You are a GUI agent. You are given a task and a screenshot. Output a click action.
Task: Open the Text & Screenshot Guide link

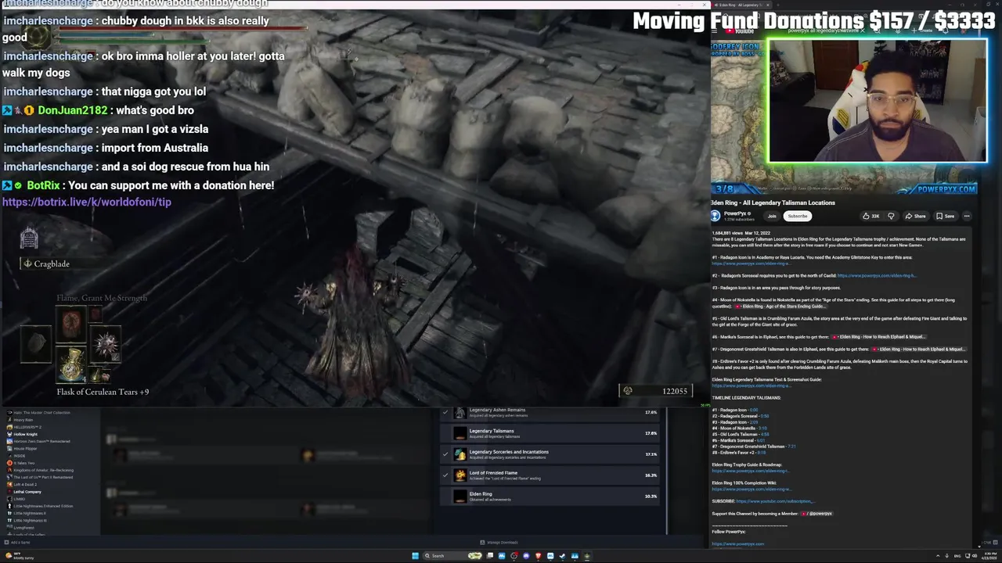(750, 385)
